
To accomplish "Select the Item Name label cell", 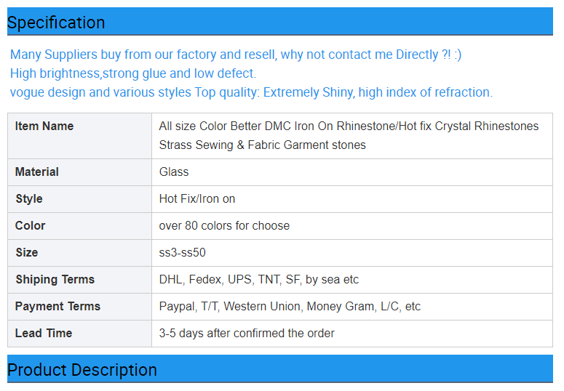I will pyautogui.click(x=79, y=136).
